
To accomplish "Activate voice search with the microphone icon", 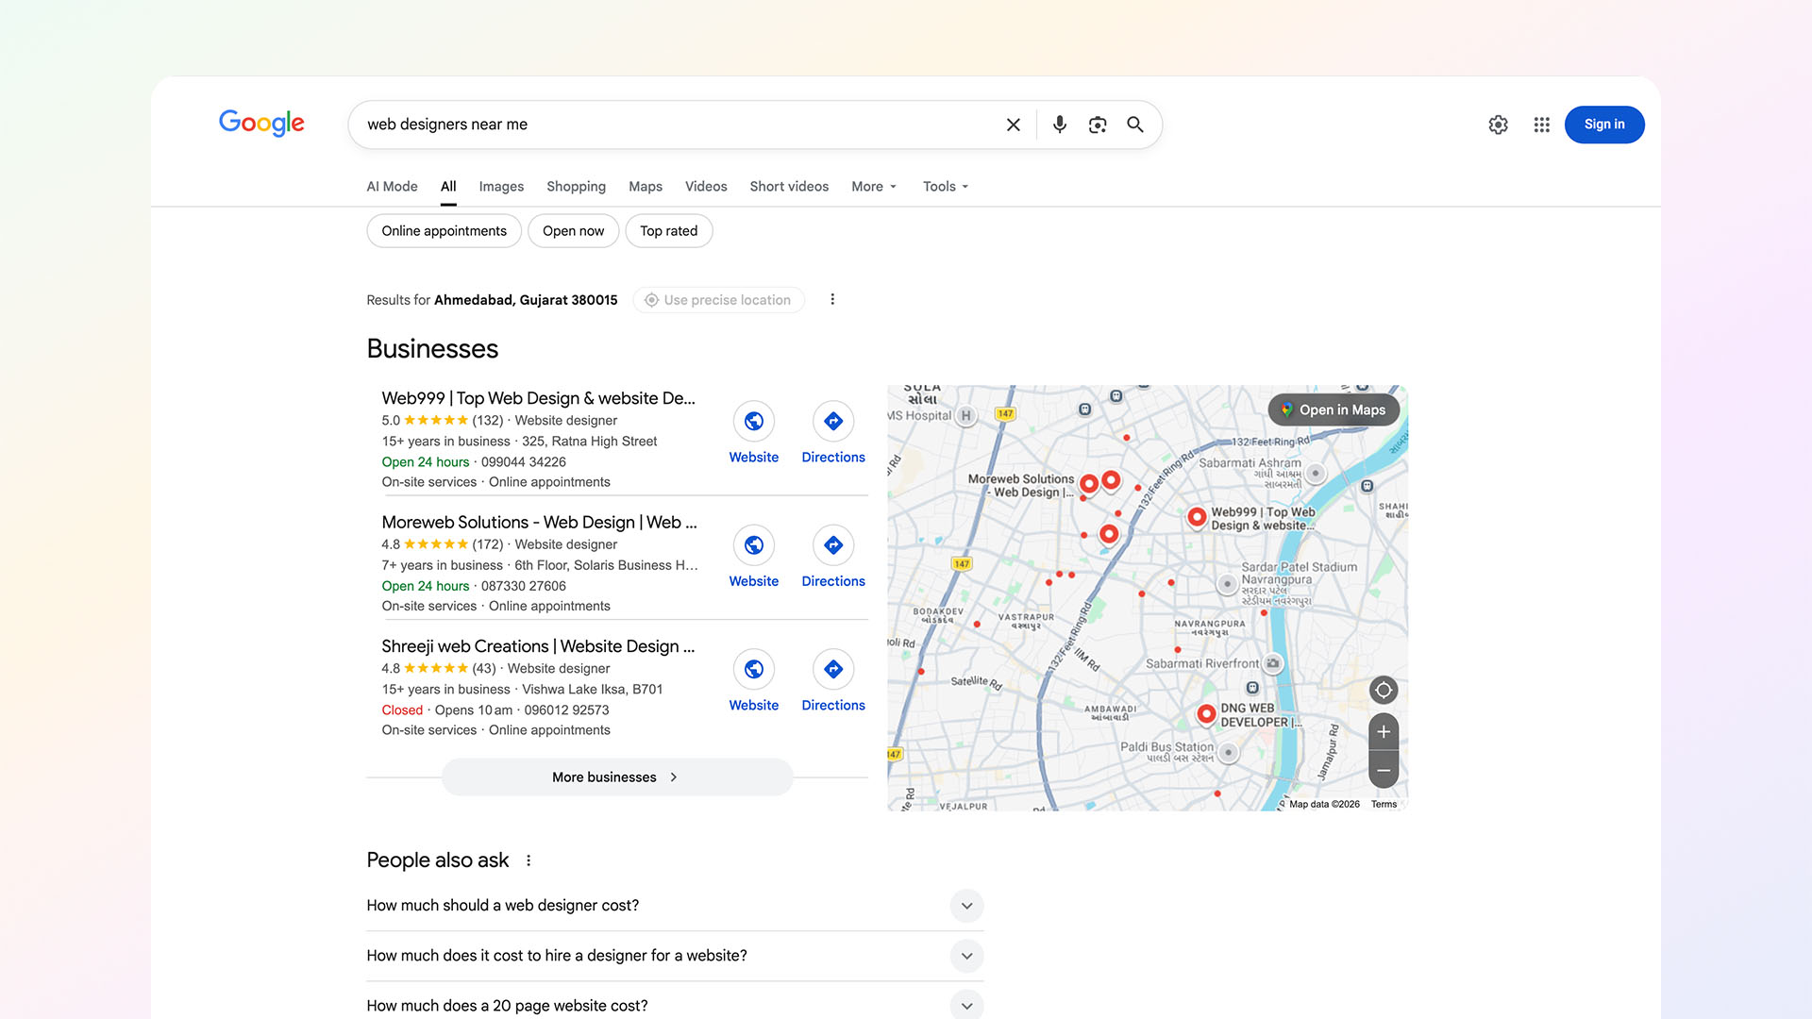I will [x=1059, y=124].
